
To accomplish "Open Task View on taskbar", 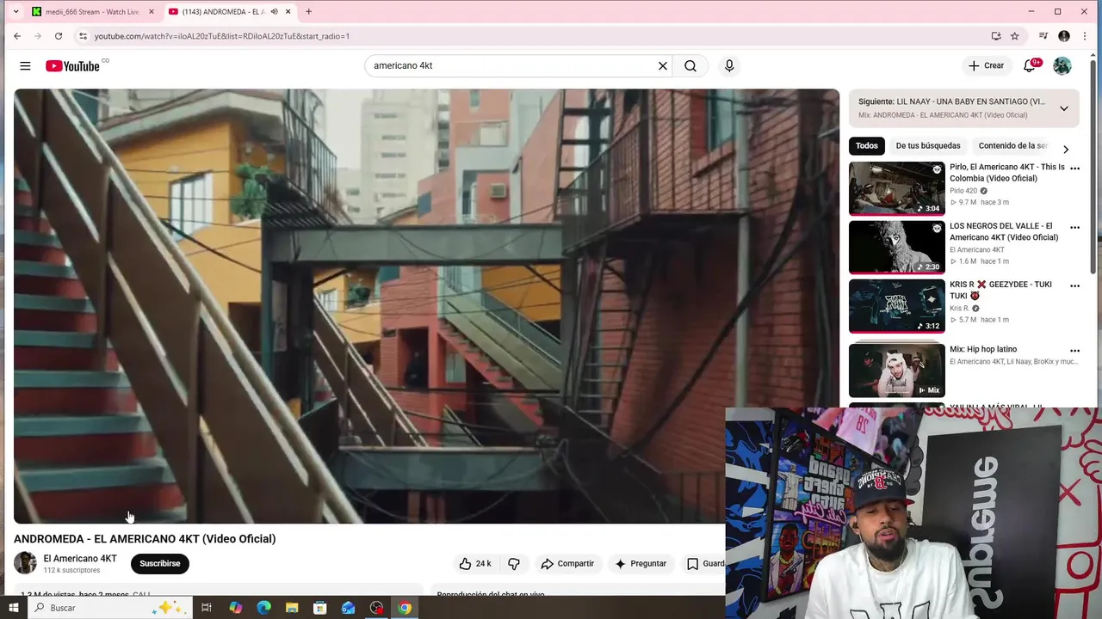I will coord(207,608).
